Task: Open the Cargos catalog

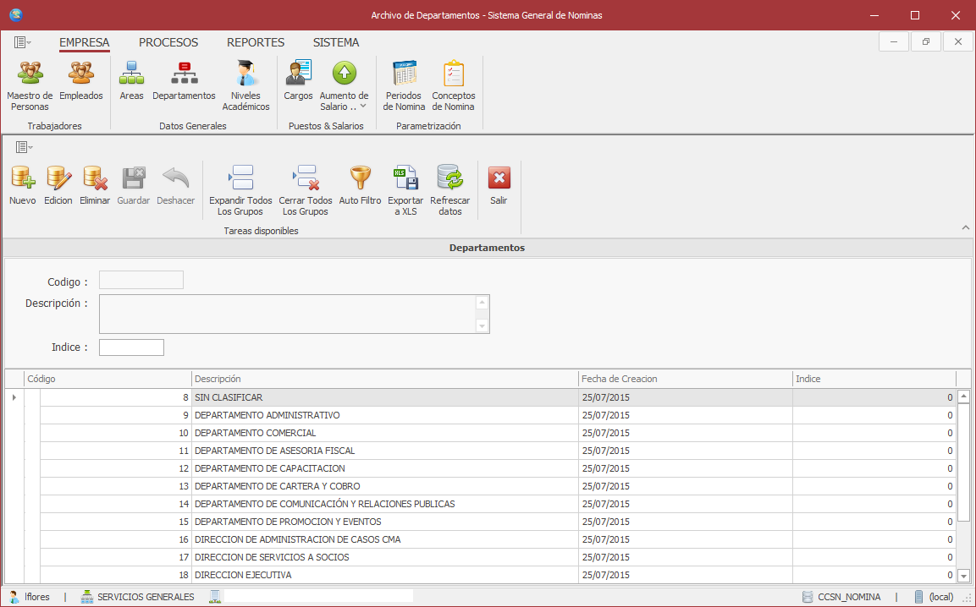Action: click(298, 80)
